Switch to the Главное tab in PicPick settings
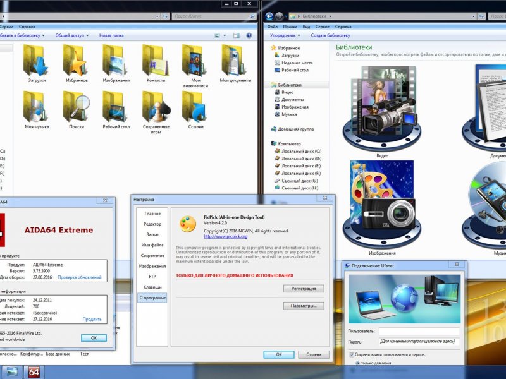The image size is (506, 379). 152,214
